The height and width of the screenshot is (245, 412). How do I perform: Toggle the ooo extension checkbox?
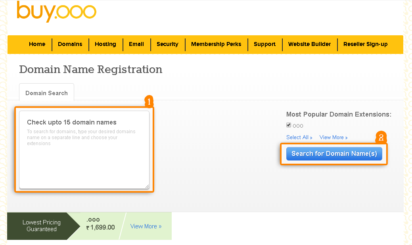[289, 125]
